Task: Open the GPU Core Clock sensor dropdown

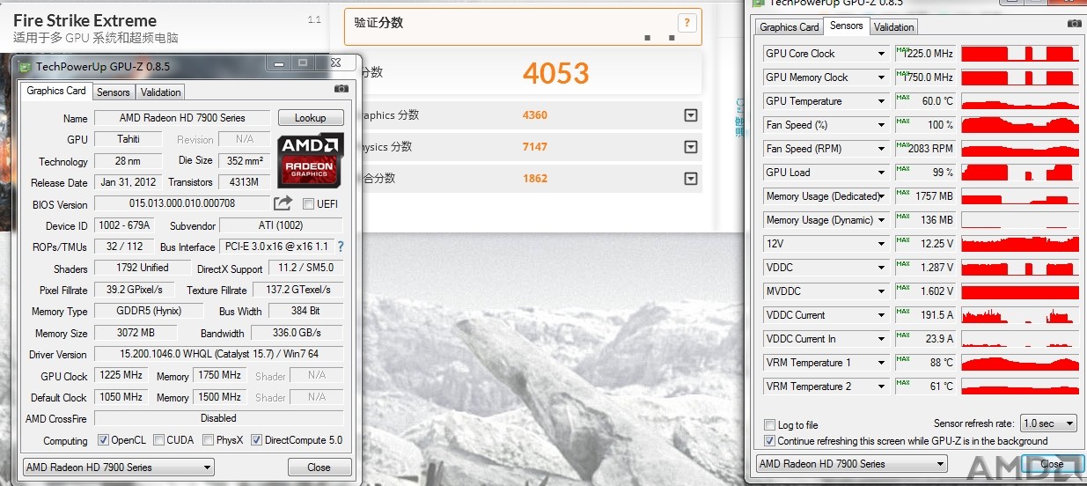Action: pos(881,54)
